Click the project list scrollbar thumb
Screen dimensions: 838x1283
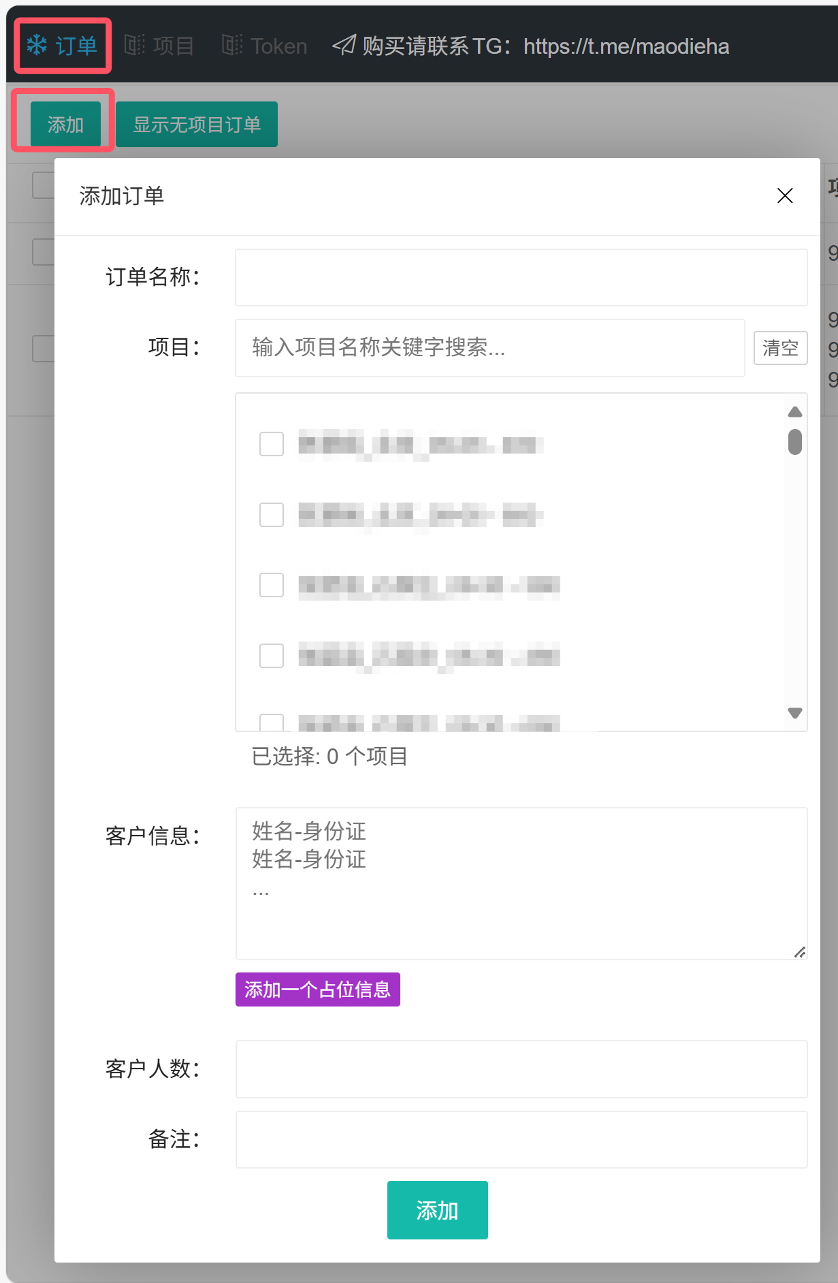coord(794,441)
